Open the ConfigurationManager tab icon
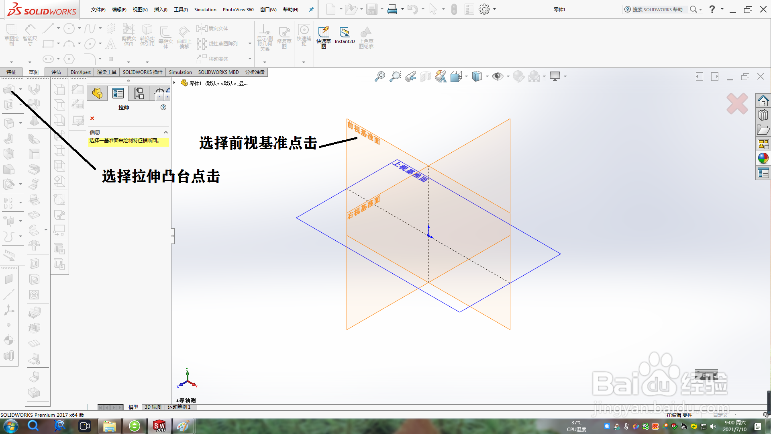 click(139, 94)
